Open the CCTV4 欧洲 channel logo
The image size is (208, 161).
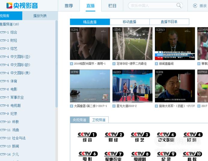coord(193,137)
